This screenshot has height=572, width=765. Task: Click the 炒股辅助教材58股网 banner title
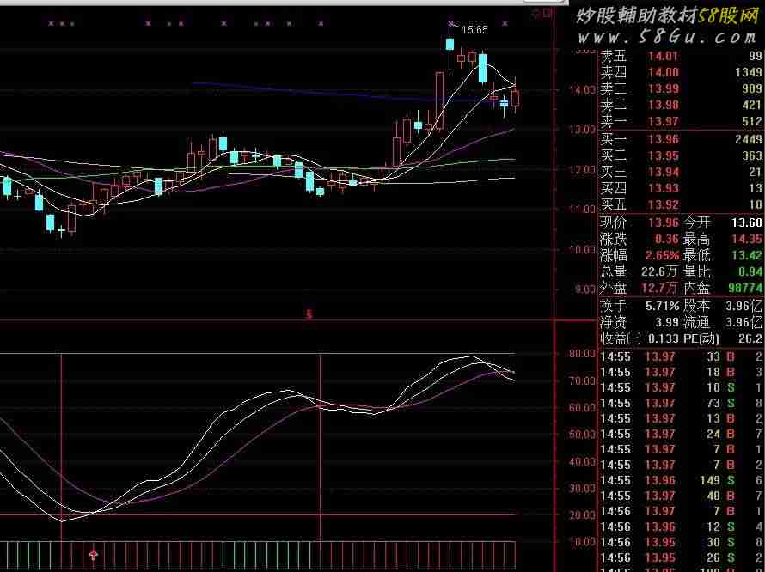pyautogui.click(x=666, y=15)
